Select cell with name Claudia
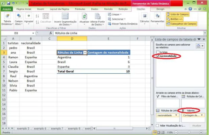Image resolution: width=209 pixels, height=135 pixels. coord(13,67)
